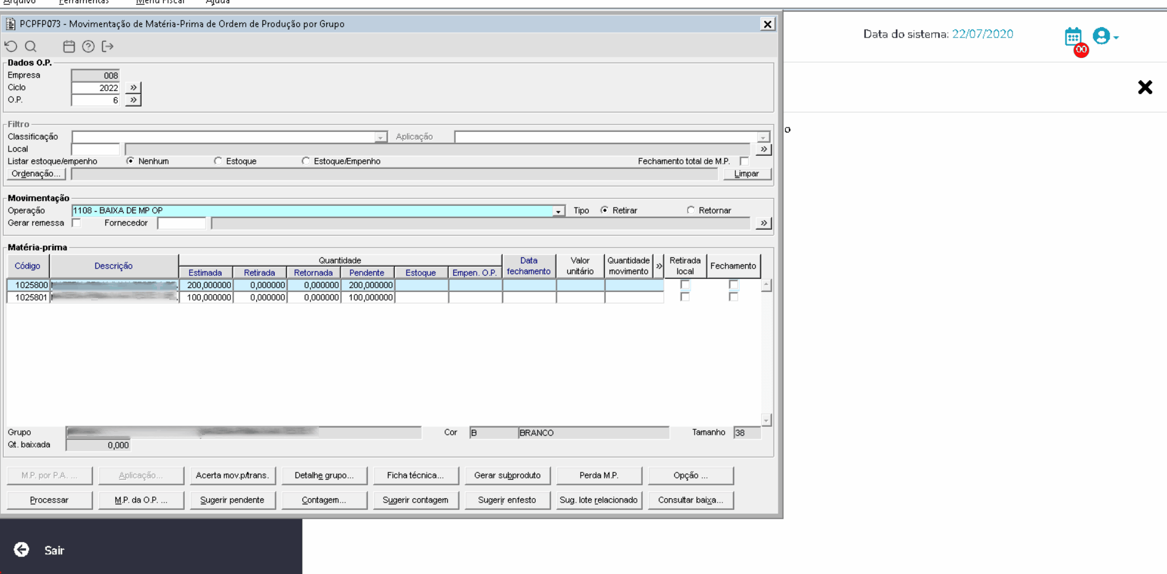
Task: Click the exit door toolbar icon
Action: click(x=108, y=46)
